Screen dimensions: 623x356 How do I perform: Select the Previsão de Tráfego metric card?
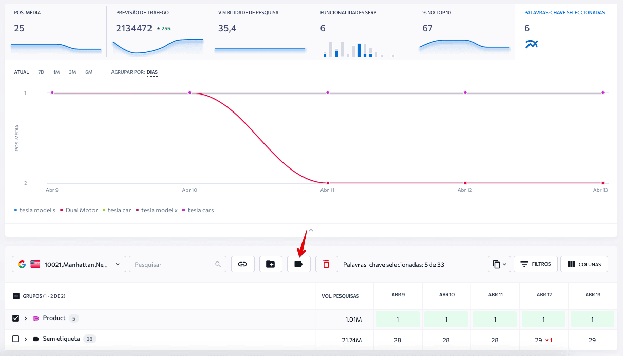point(158,31)
